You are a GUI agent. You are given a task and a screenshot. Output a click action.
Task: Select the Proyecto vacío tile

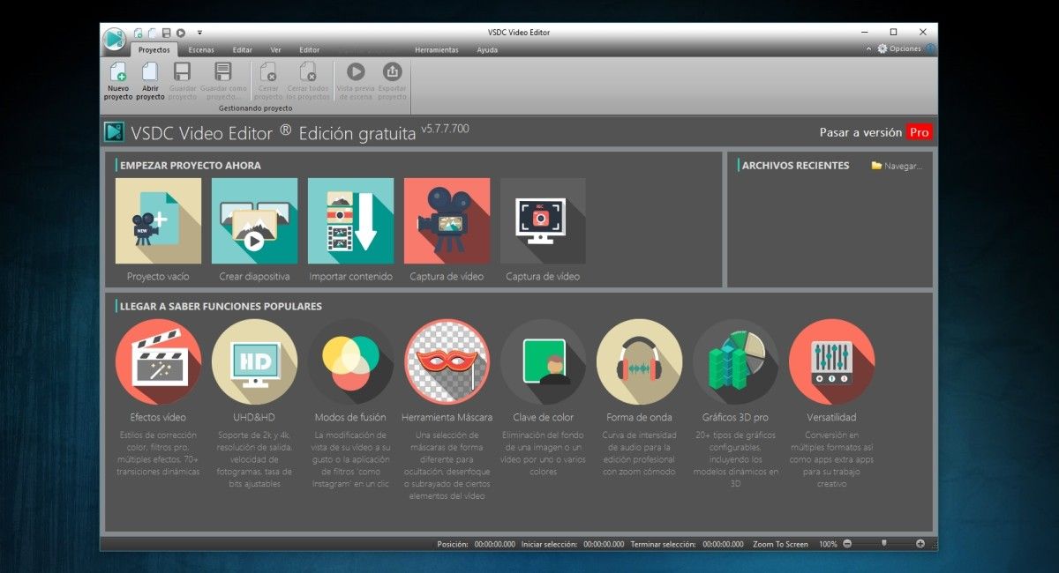[x=158, y=221]
